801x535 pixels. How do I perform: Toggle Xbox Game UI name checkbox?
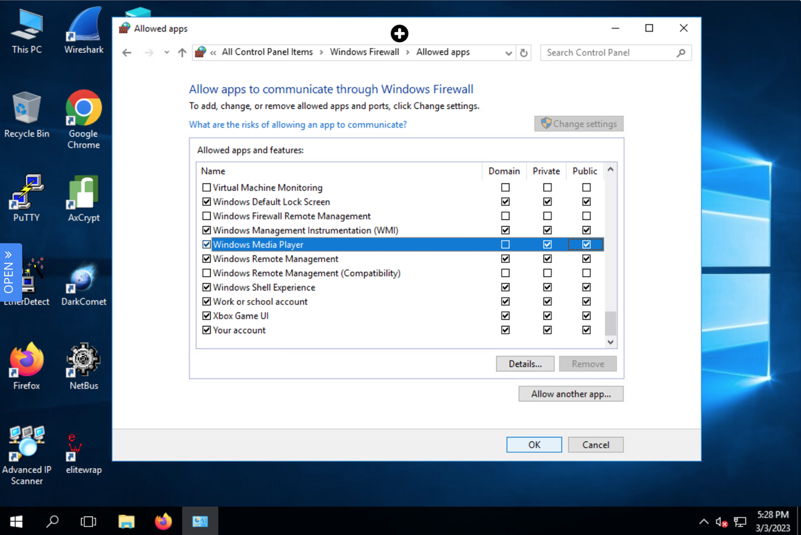(206, 316)
